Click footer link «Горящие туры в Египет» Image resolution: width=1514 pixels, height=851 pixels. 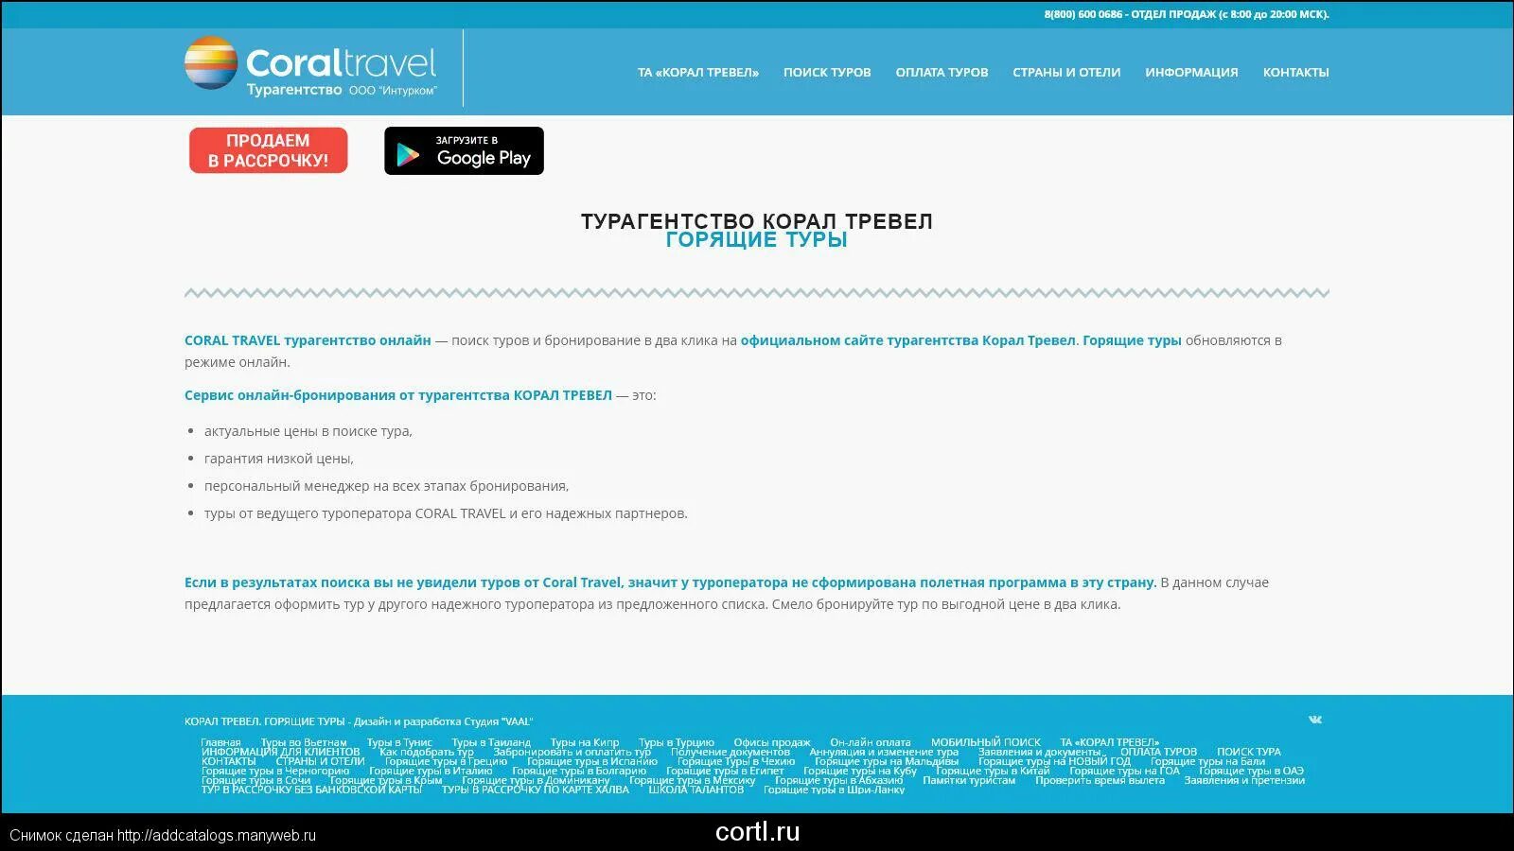(x=725, y=771)
